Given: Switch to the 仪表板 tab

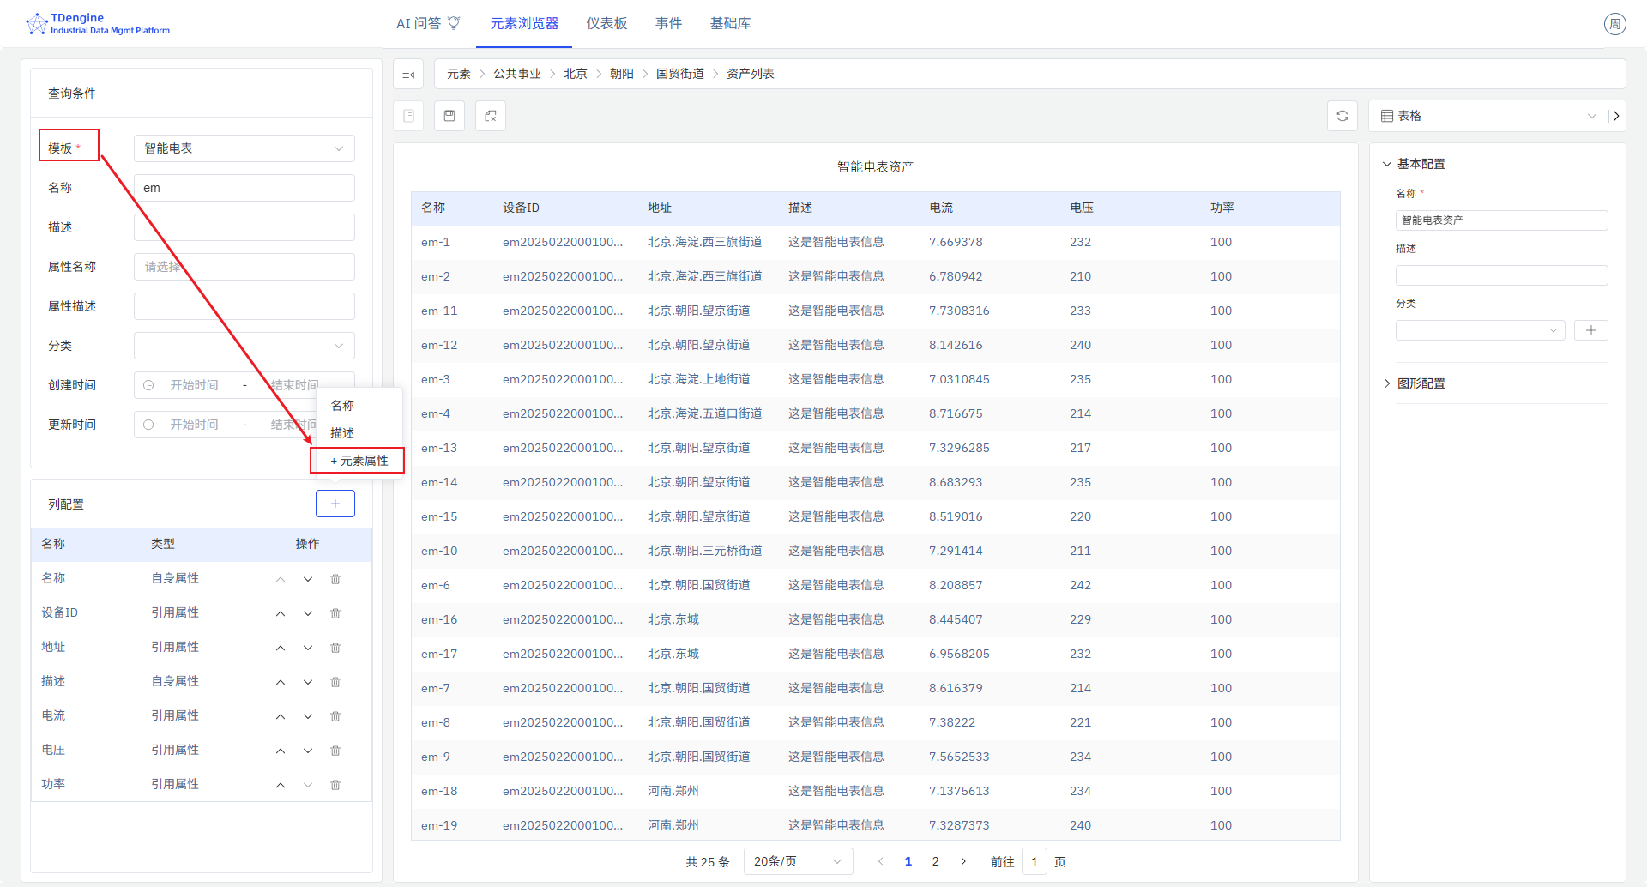Looking at the screenshot, I should (x=606, y=23).
